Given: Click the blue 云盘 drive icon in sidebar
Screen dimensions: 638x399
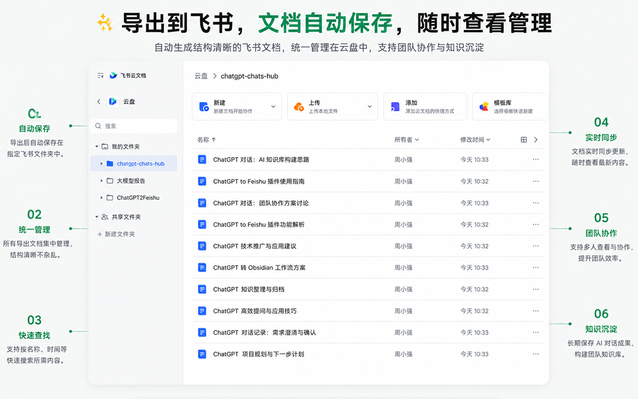Looking at the screenshot, I should [x=113, y=101].
